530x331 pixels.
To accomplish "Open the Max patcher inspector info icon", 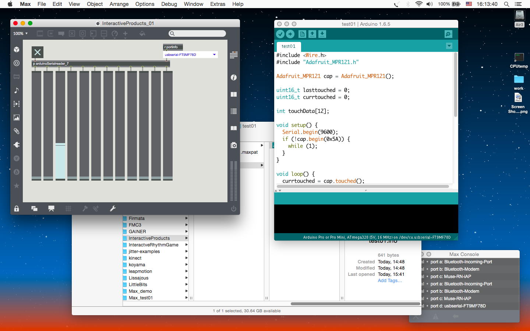I will coord(233,78).
